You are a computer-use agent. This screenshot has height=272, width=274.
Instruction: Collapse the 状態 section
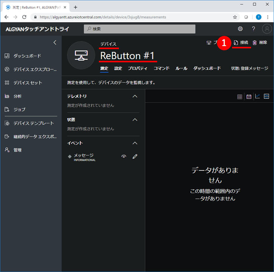[135, 120]
